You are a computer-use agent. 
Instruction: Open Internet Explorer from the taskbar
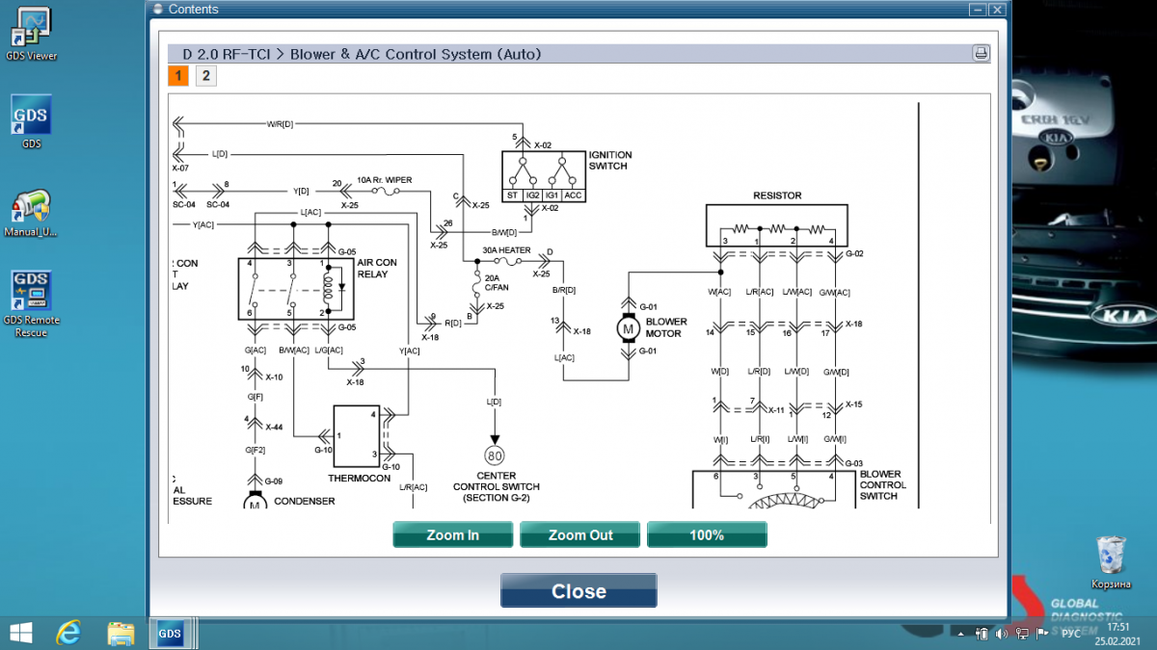pos(68,633)
